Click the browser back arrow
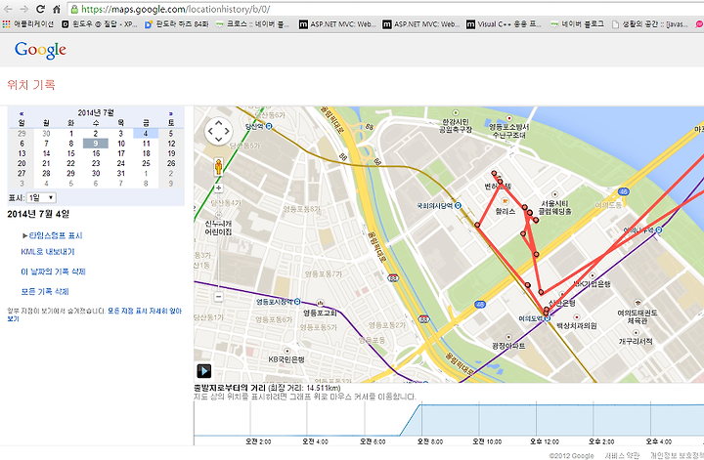Image resolution: width=704 pixels, height=460 pixels. pyautogui.click(x=8, y=9)
